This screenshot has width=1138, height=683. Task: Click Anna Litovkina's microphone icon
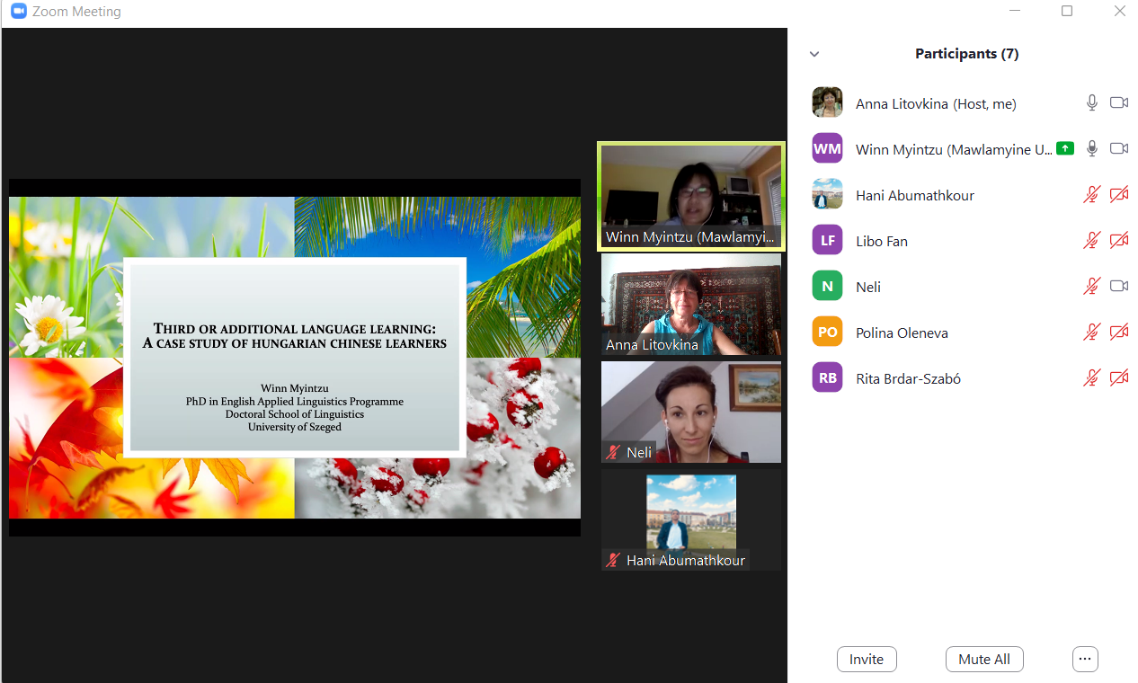point(1092,103)
